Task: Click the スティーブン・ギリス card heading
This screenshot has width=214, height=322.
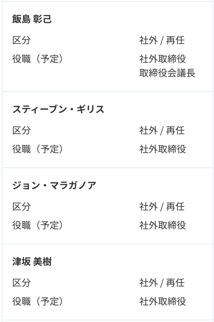Action: pos(58,109)
